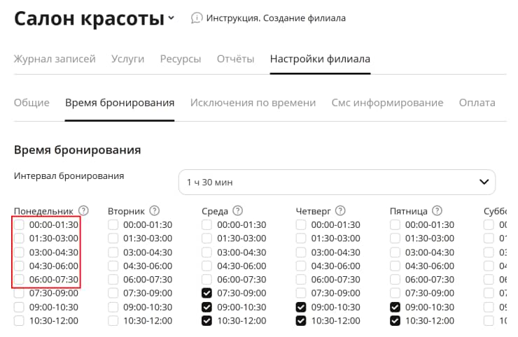Click the Интервал бронирования label

69,176
